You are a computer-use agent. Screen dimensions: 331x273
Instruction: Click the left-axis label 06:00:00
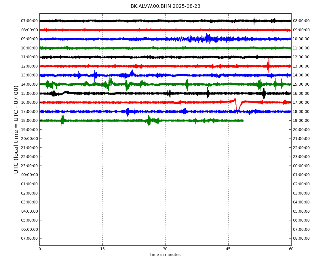pyautogui.click(x=29, y=229)
